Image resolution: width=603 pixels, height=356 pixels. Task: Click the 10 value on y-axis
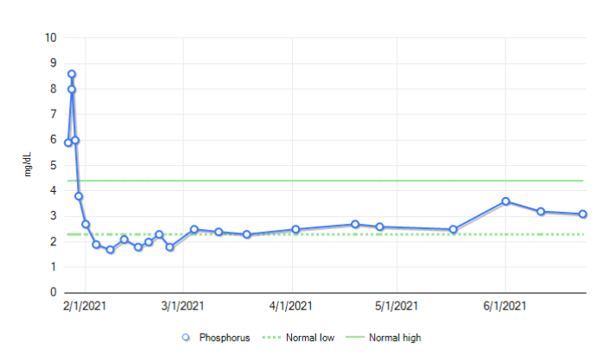point(50,38)
